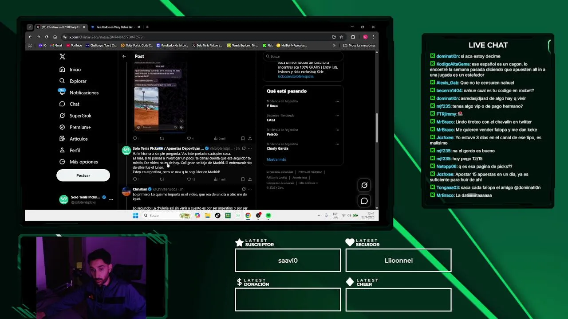Click the Buscar search field on X
Image resolution: width=568 pixels, height=319 pixels.
pos(303,56)
